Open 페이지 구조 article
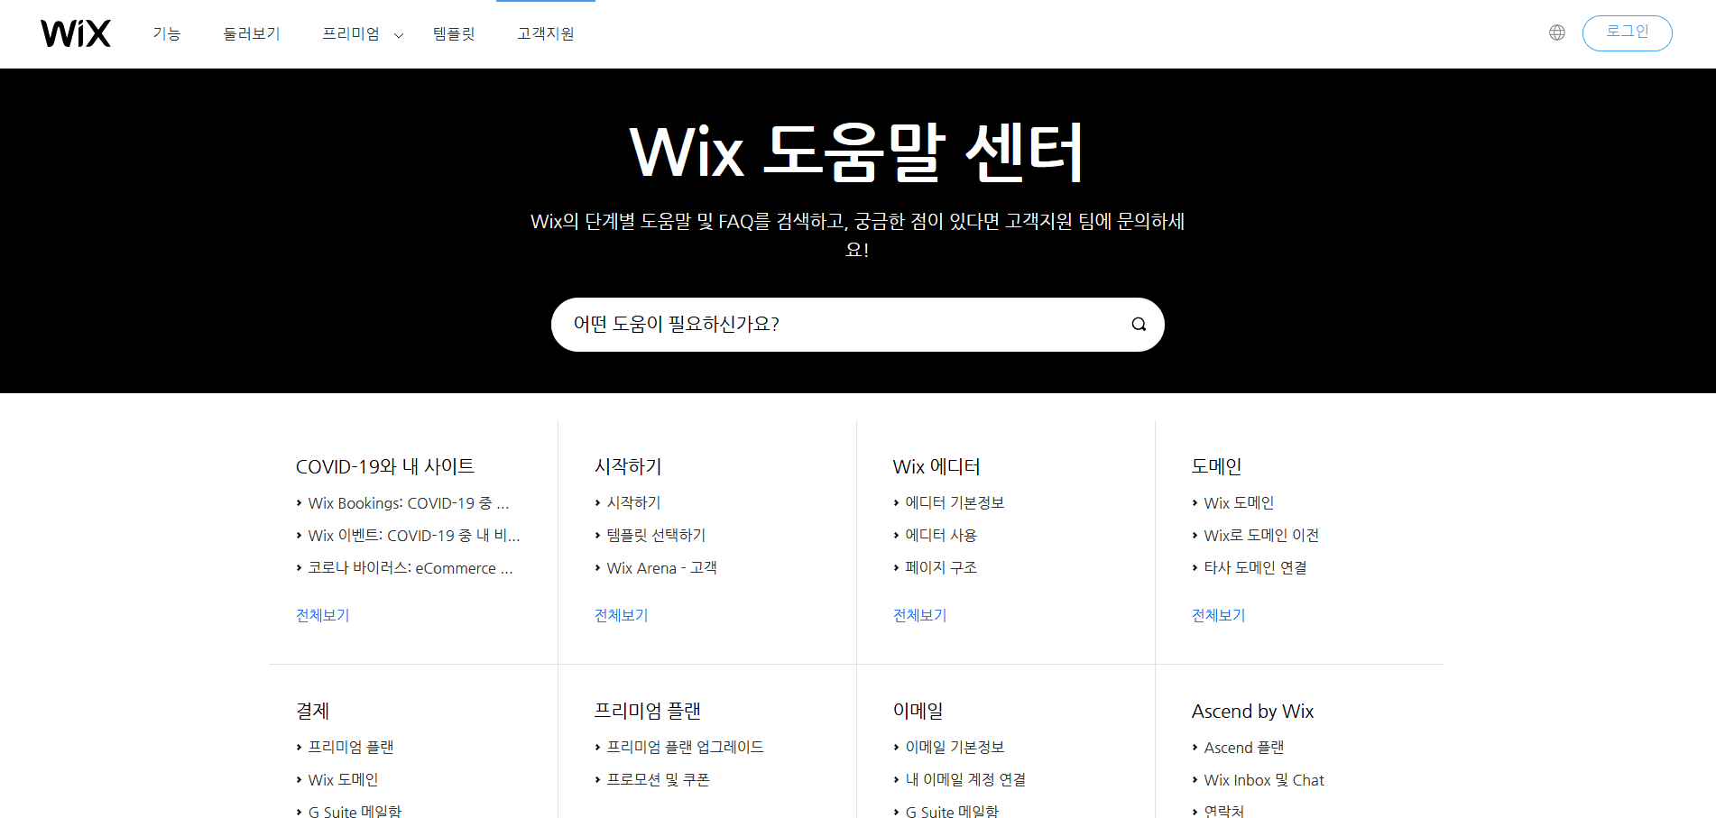1716x818 pixels. 941,567
